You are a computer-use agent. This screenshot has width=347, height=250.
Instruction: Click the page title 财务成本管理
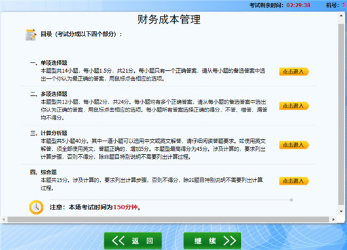(x=169, y=19)
